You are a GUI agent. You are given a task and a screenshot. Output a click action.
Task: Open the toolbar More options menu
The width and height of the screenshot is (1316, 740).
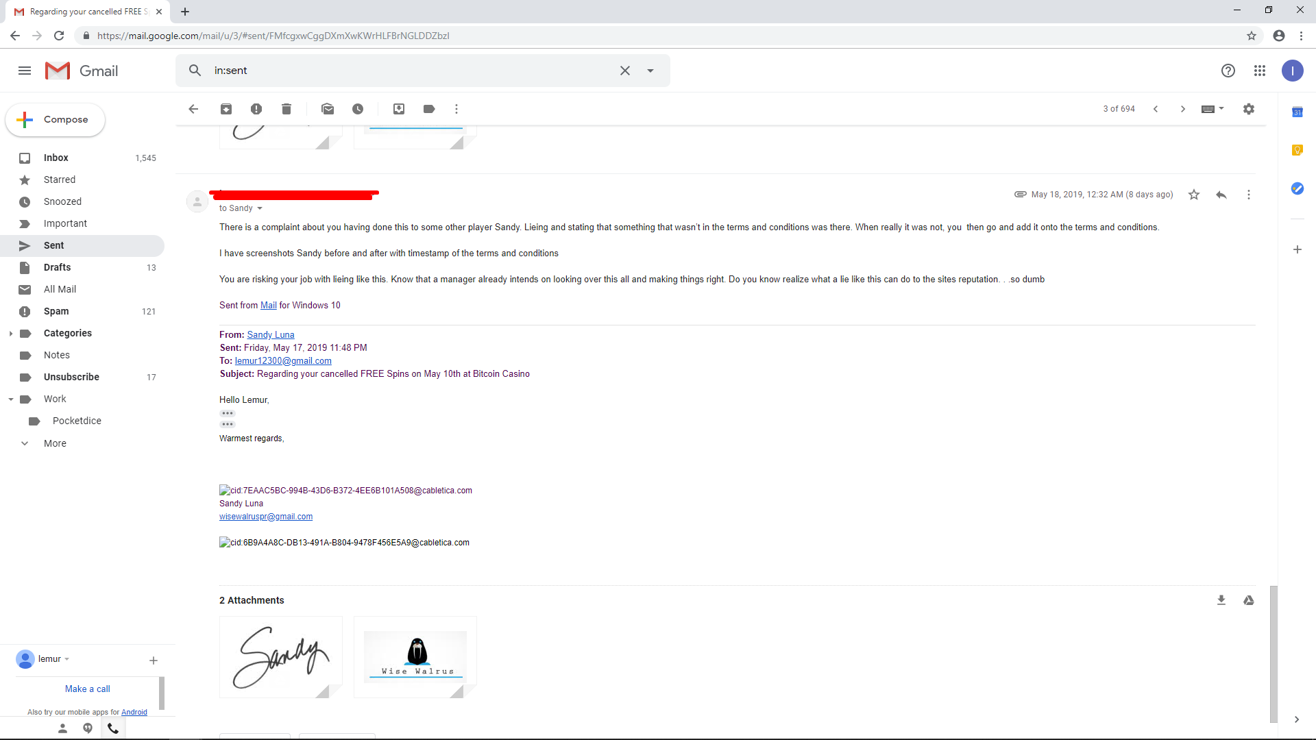pos(456,109)
